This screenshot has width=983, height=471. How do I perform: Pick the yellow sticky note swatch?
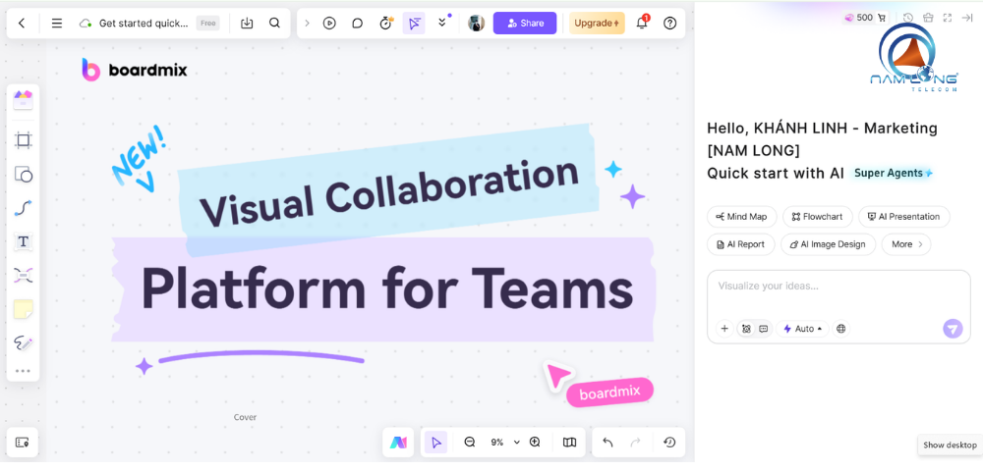point(24,309)
